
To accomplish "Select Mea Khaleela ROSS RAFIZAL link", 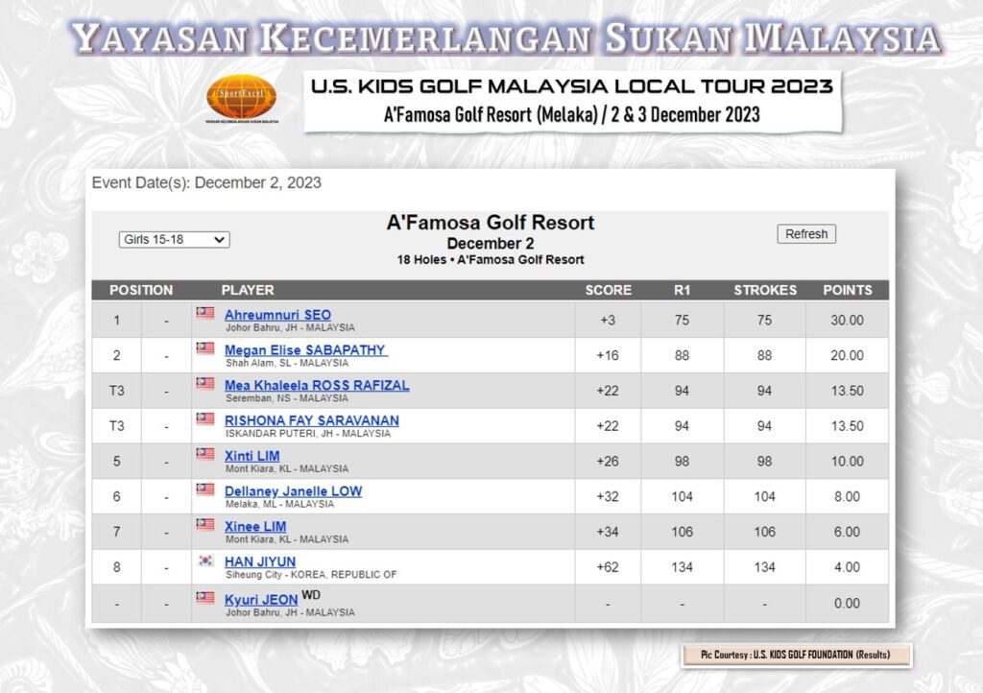I will [317, 385].
